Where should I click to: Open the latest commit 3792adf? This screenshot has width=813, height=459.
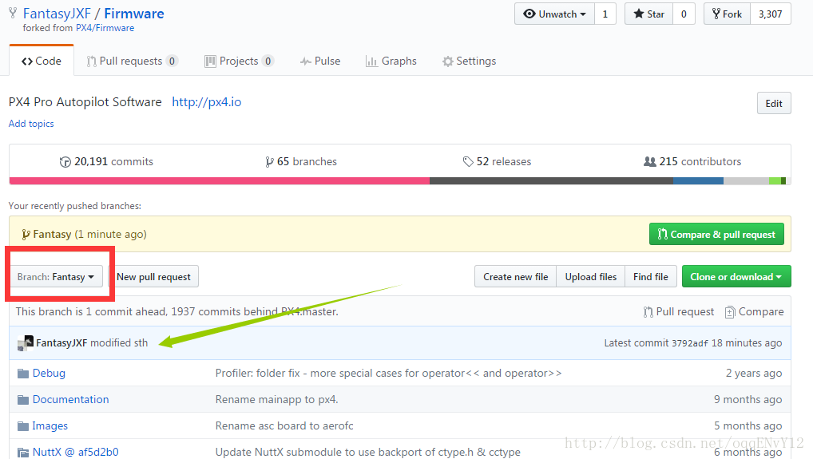[x=689, y=343]
